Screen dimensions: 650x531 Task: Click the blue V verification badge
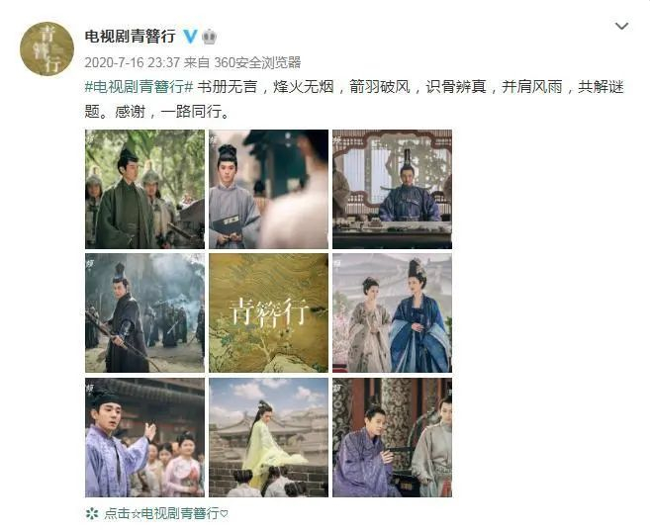190,37
